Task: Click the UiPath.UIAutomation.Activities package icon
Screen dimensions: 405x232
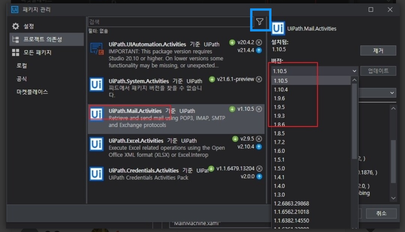Action: (97, 49)
